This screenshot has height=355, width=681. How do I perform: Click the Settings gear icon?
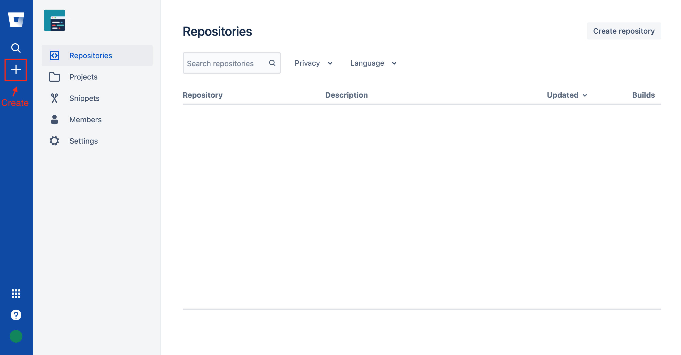(54, 141)
